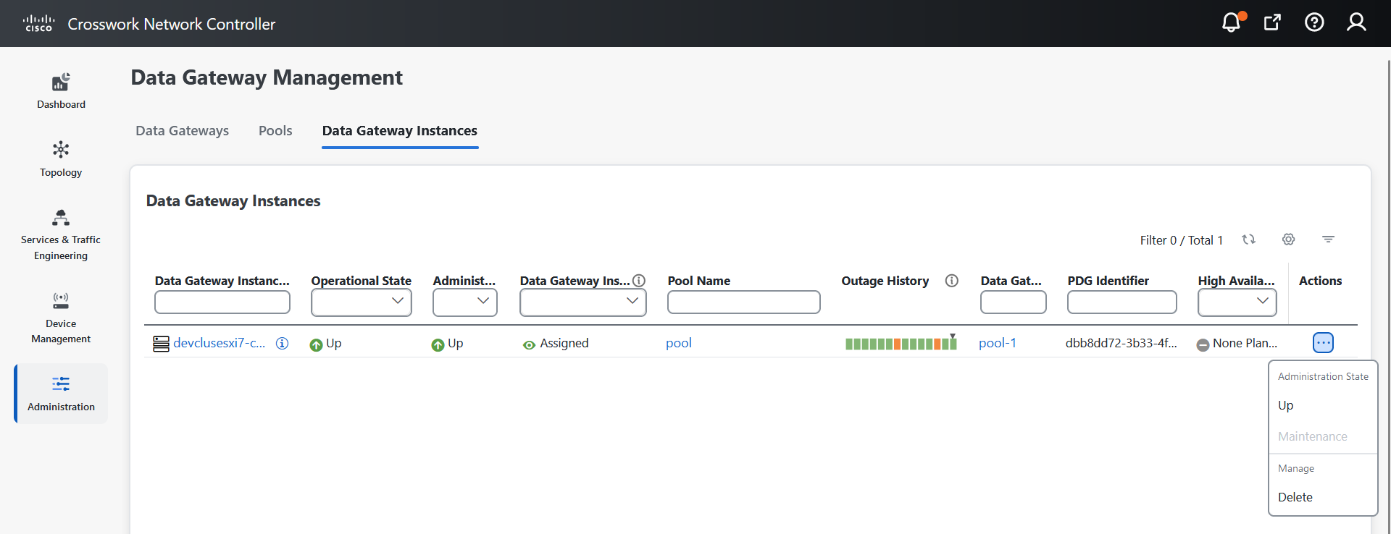The height and width of the screenshot is (534, 1391).
Task: Open the notifications bell icon
Action: (x=1232, y=22)
